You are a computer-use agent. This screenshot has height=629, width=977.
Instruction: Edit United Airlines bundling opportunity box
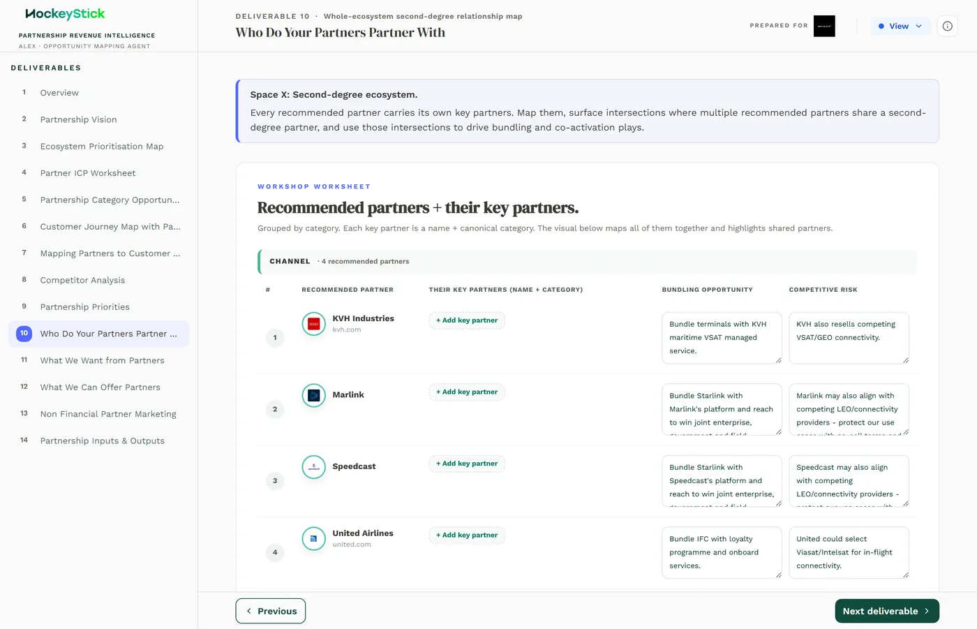point(722,552)
